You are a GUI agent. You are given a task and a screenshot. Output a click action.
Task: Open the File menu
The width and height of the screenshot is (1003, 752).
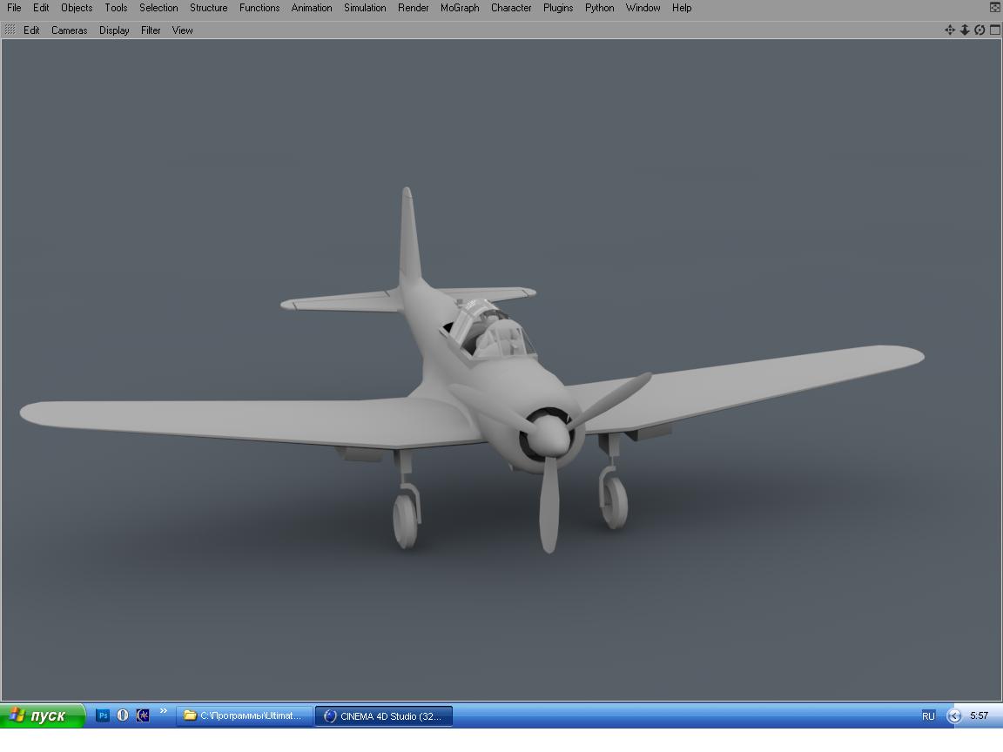pyautogui.click(x=14, y=8)
